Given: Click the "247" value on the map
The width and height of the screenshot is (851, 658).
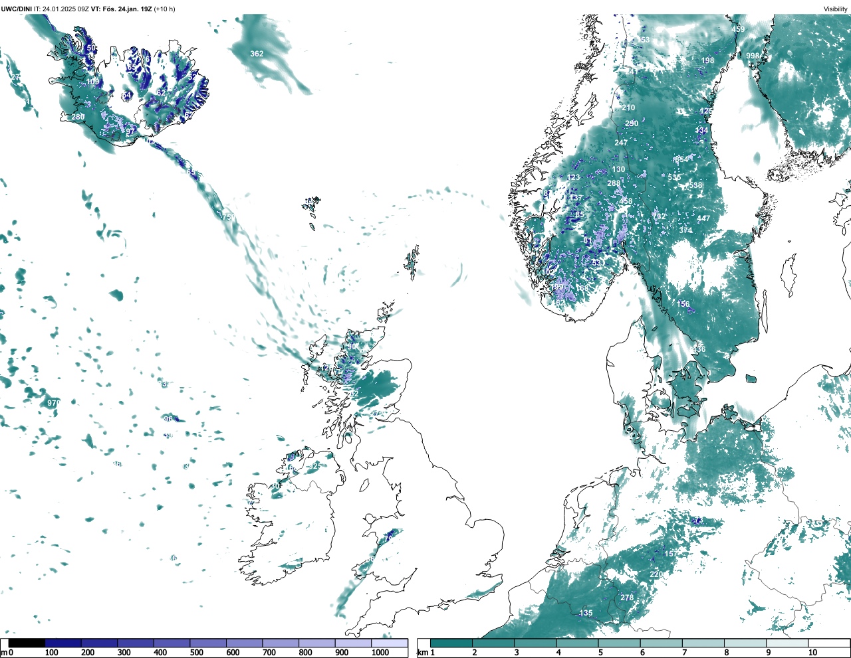Looking at the screenshot, I should coord(621,143).
